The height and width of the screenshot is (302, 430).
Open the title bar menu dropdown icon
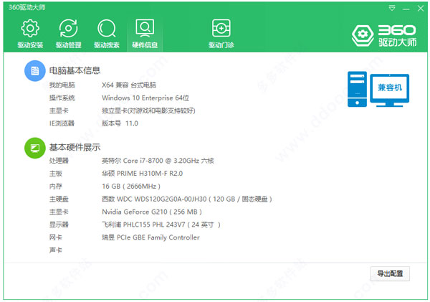click(x=392, y=8)
